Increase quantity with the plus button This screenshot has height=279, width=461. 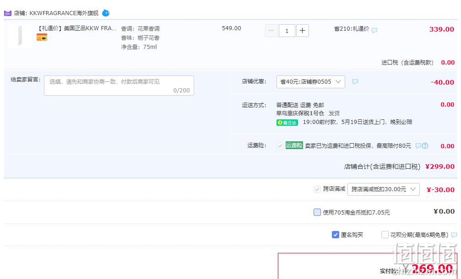point(302,31)
